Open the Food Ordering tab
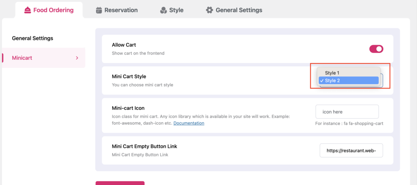 tap(49, 10)
